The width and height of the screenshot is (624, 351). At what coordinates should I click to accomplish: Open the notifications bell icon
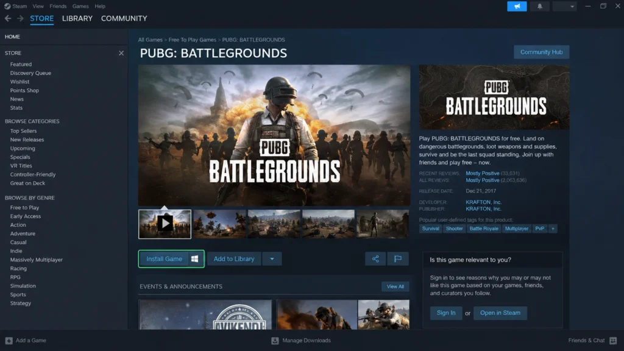tap(540, 6)
